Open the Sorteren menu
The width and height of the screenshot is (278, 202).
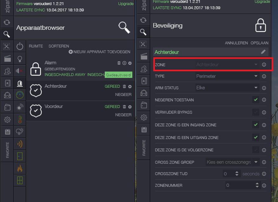pos(59,46)
